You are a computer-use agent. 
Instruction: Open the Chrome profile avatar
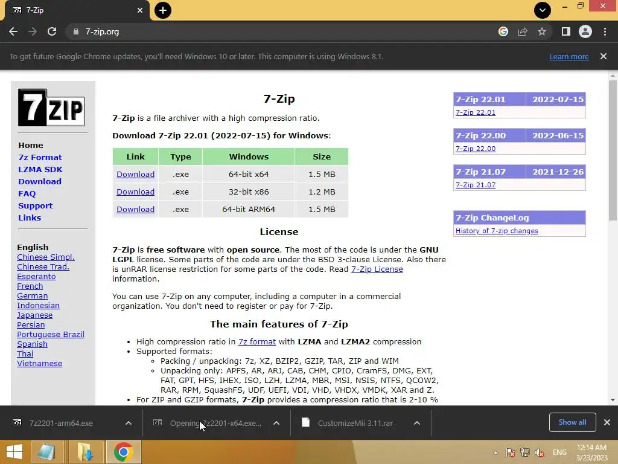(x=585, y=31)
